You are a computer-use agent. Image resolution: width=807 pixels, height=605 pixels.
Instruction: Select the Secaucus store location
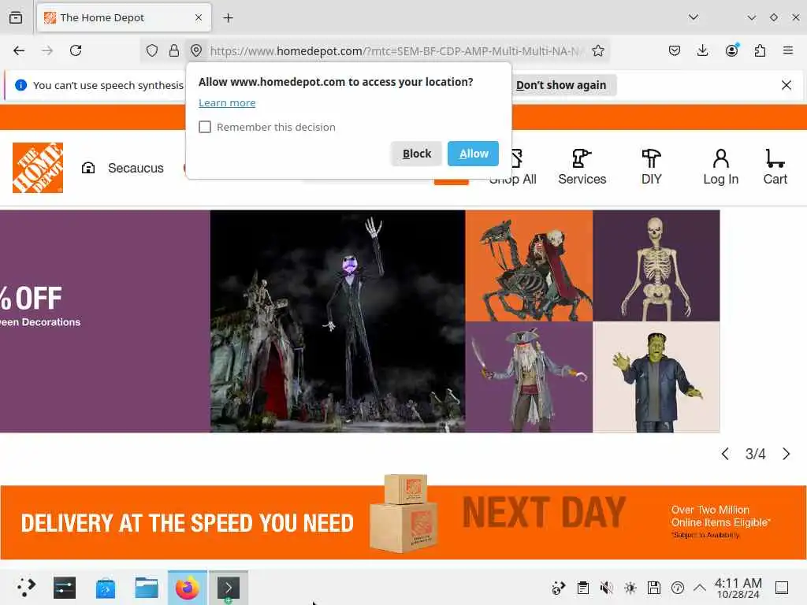tap(122, 169)
